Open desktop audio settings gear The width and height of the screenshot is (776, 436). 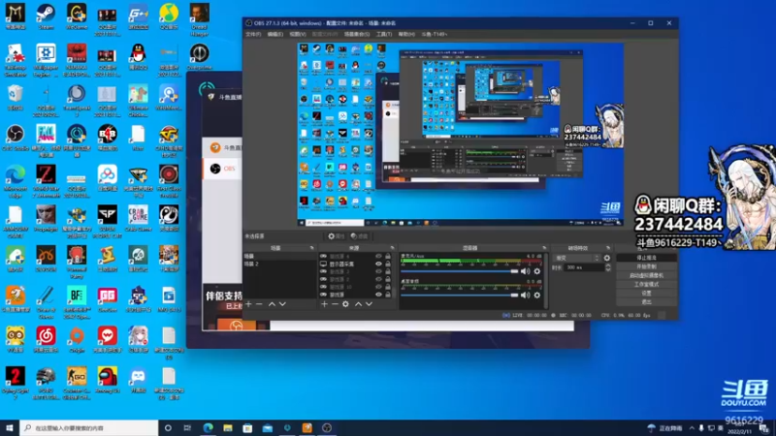click(x=537, y=296)
